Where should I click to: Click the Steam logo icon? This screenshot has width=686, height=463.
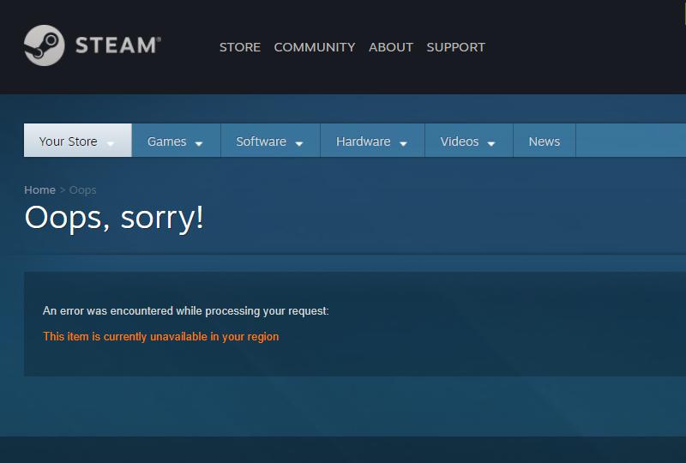[45, 45]
